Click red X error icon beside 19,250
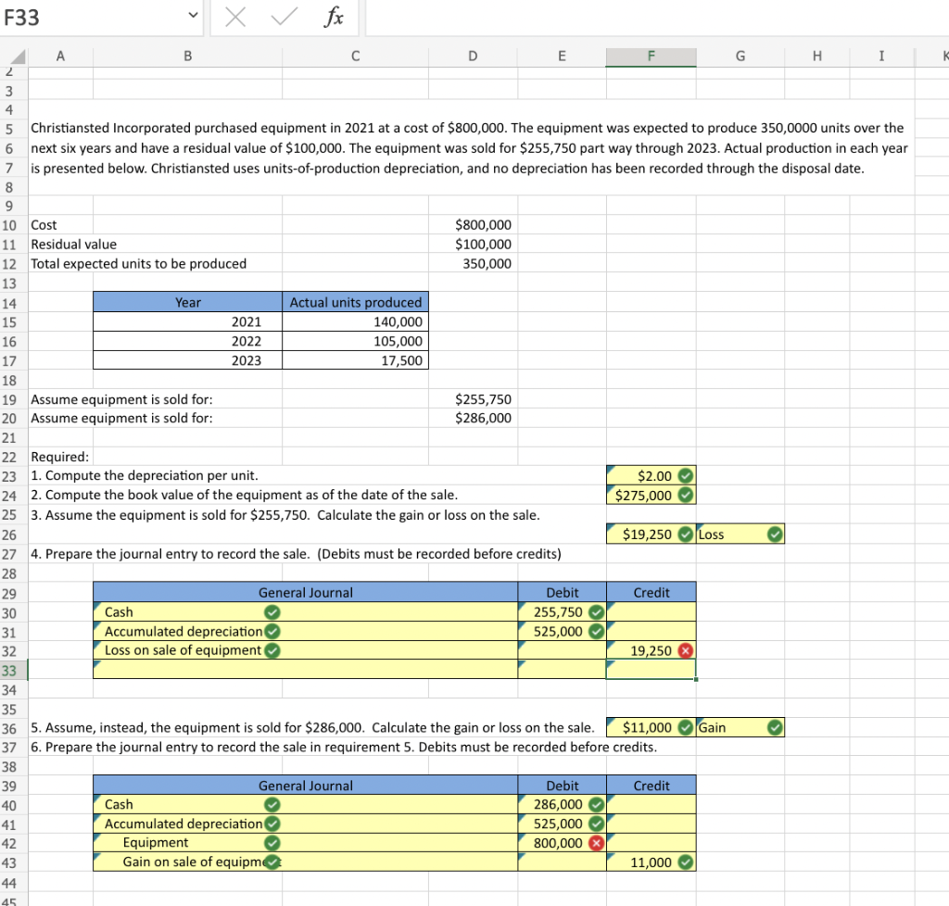 tap(685, 650)
